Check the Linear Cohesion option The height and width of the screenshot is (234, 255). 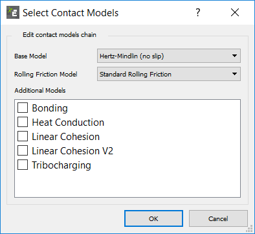23,136
